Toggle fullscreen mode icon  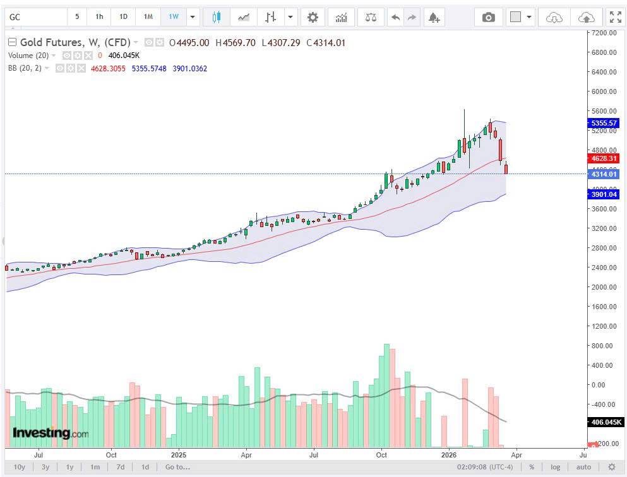point(616,17)
